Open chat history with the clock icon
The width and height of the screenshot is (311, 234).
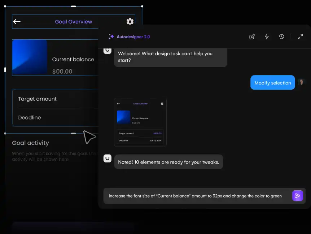click(x=281, y=37)
